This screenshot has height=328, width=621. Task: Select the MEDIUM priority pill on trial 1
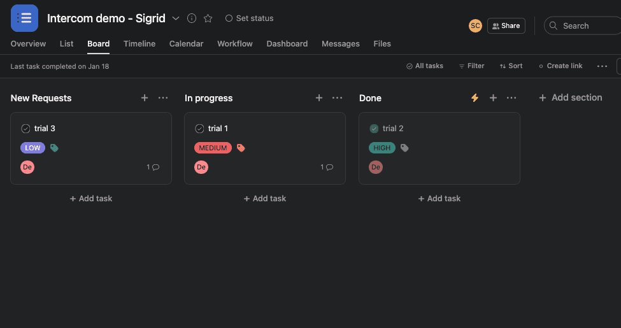click(213, 148)
